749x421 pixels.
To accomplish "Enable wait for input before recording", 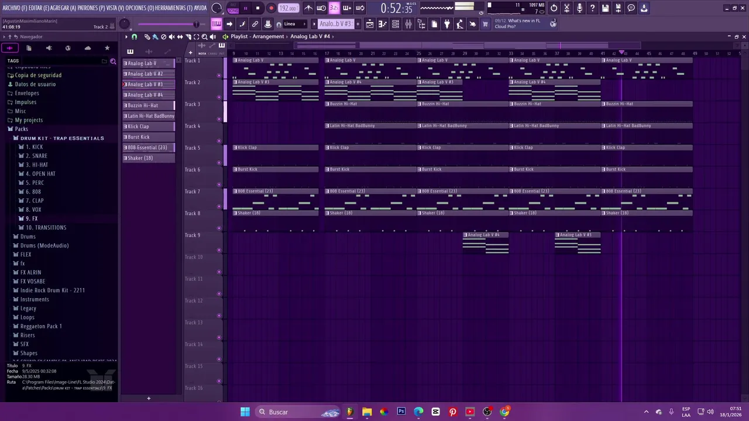I will [x=321, y=8].
